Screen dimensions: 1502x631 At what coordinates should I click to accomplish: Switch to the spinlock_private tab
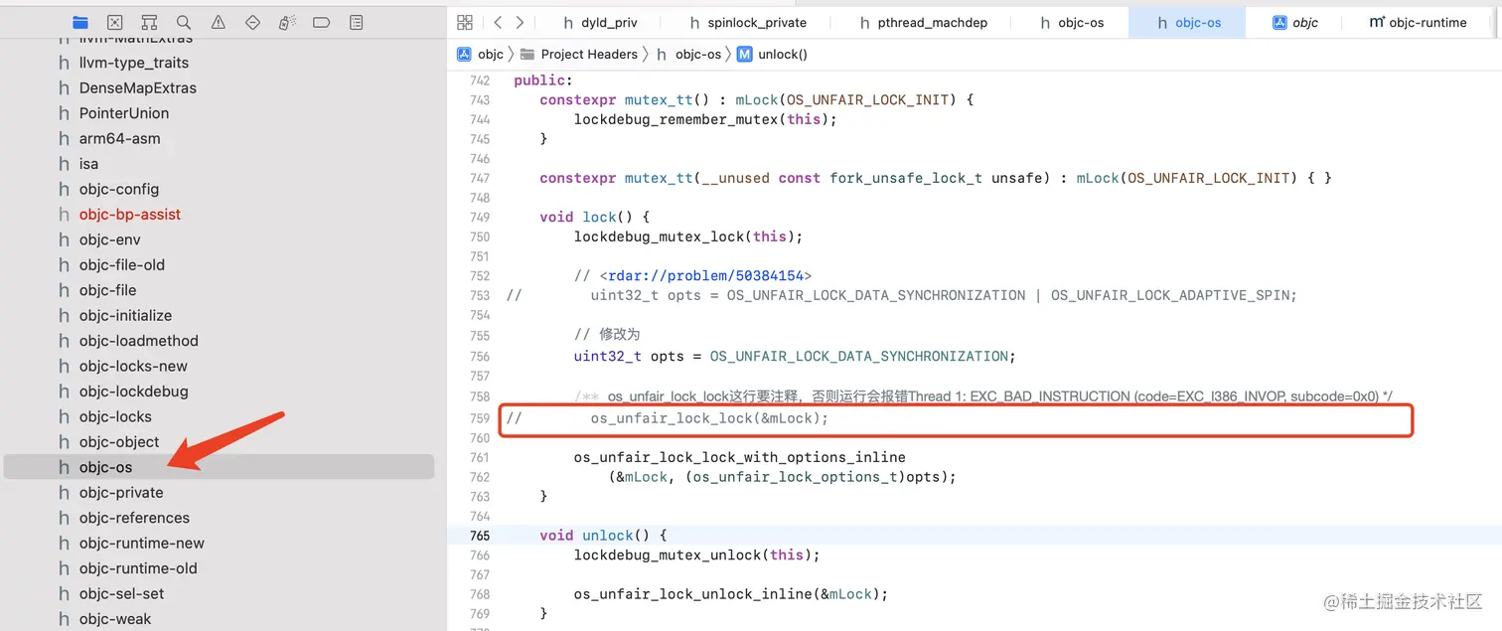pyautogui.click(x=747, y=22)
